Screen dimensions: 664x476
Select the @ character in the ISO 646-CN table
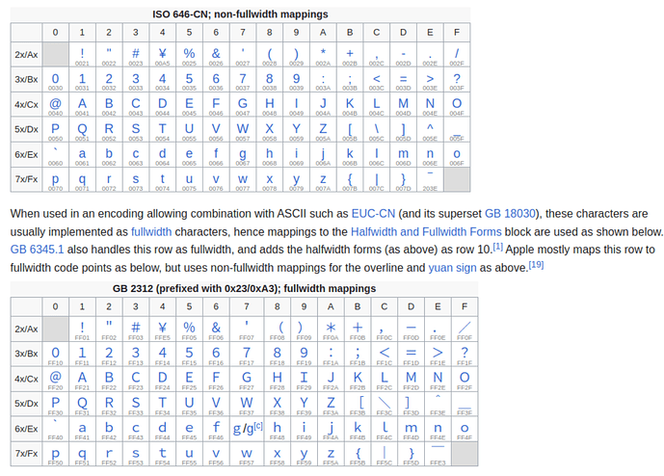click(x=55, y=102)
